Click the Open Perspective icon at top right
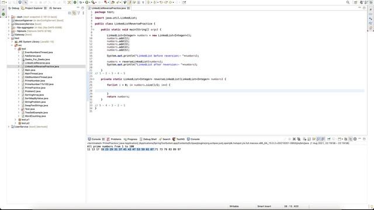This screenshot has height=210, width=374. coord(356,2)
